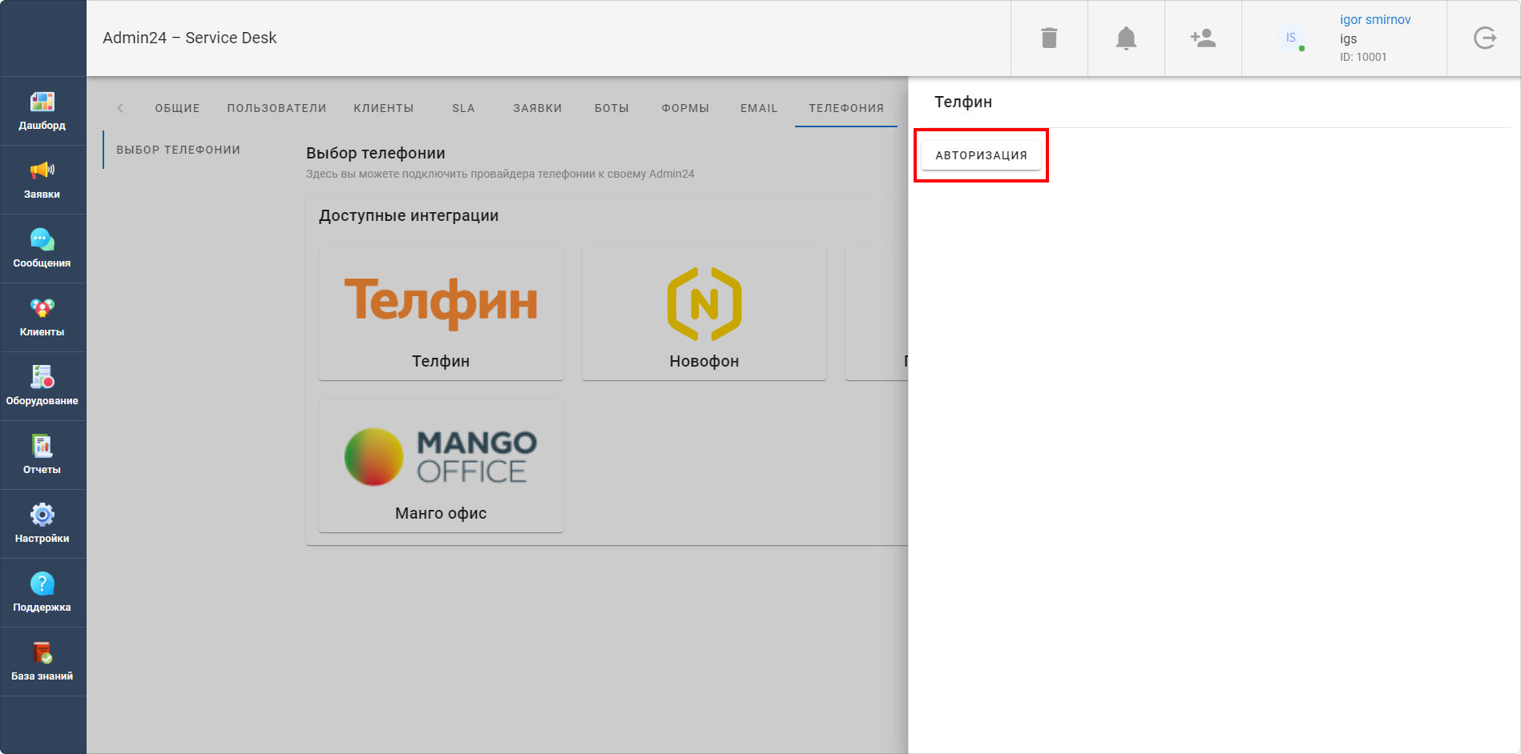Viewport: 1521px width, 754px height.
Task: Open the База знаний sidebar section
Action: (42, 662)
